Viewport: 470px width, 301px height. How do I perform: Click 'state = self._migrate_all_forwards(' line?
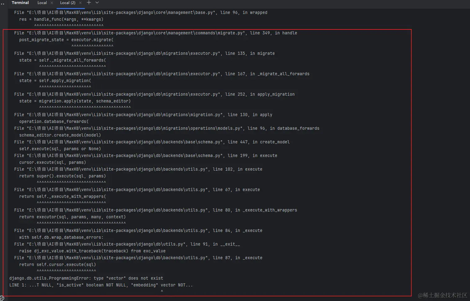click(x=63, y=60)
